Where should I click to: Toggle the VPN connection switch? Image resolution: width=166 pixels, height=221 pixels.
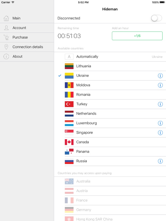pyautogui.click(x=156, y=18)
